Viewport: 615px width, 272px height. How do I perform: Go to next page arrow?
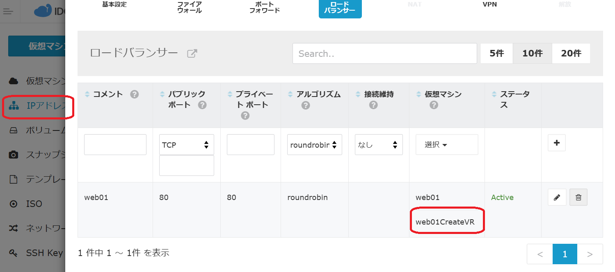(590, 254)
